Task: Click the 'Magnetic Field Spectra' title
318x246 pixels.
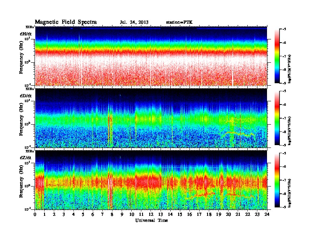Action: tap(66, 22)
